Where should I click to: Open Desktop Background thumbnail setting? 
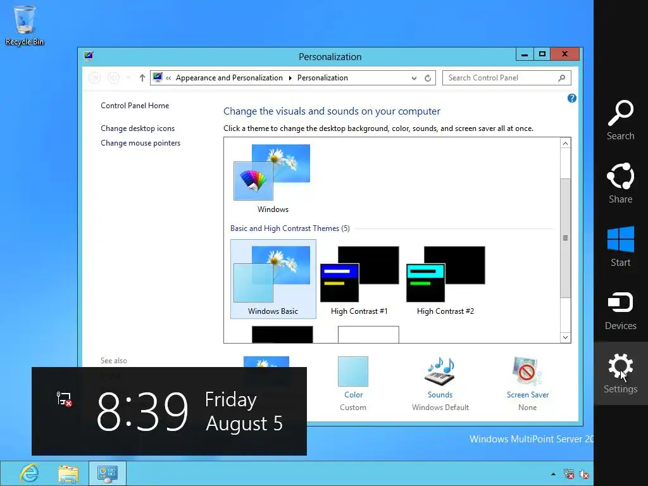[x=266, y=362]
